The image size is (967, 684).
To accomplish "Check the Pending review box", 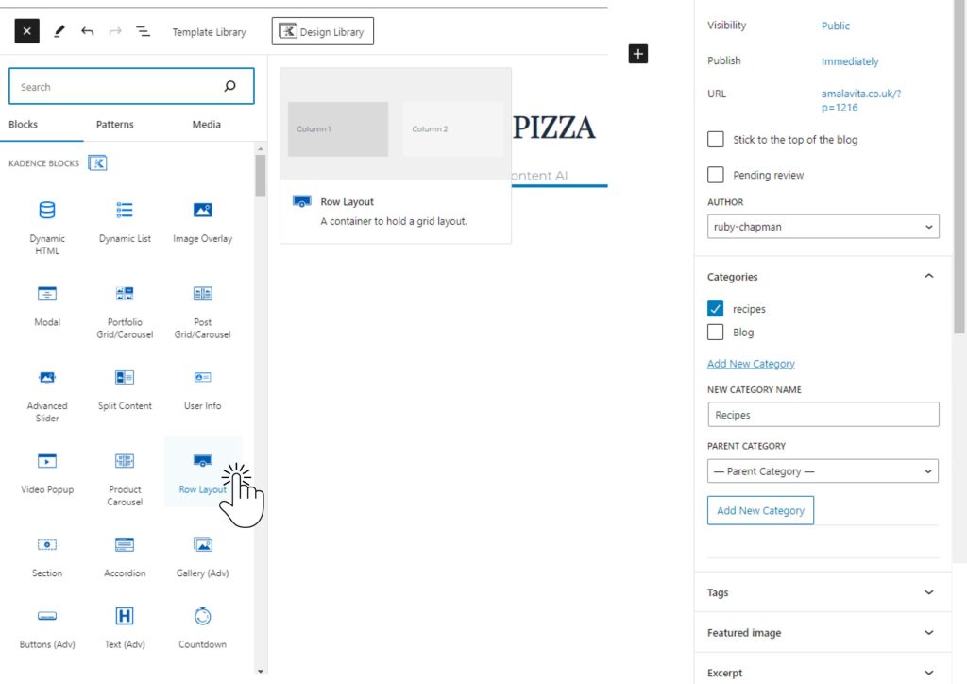I will 716,175.
